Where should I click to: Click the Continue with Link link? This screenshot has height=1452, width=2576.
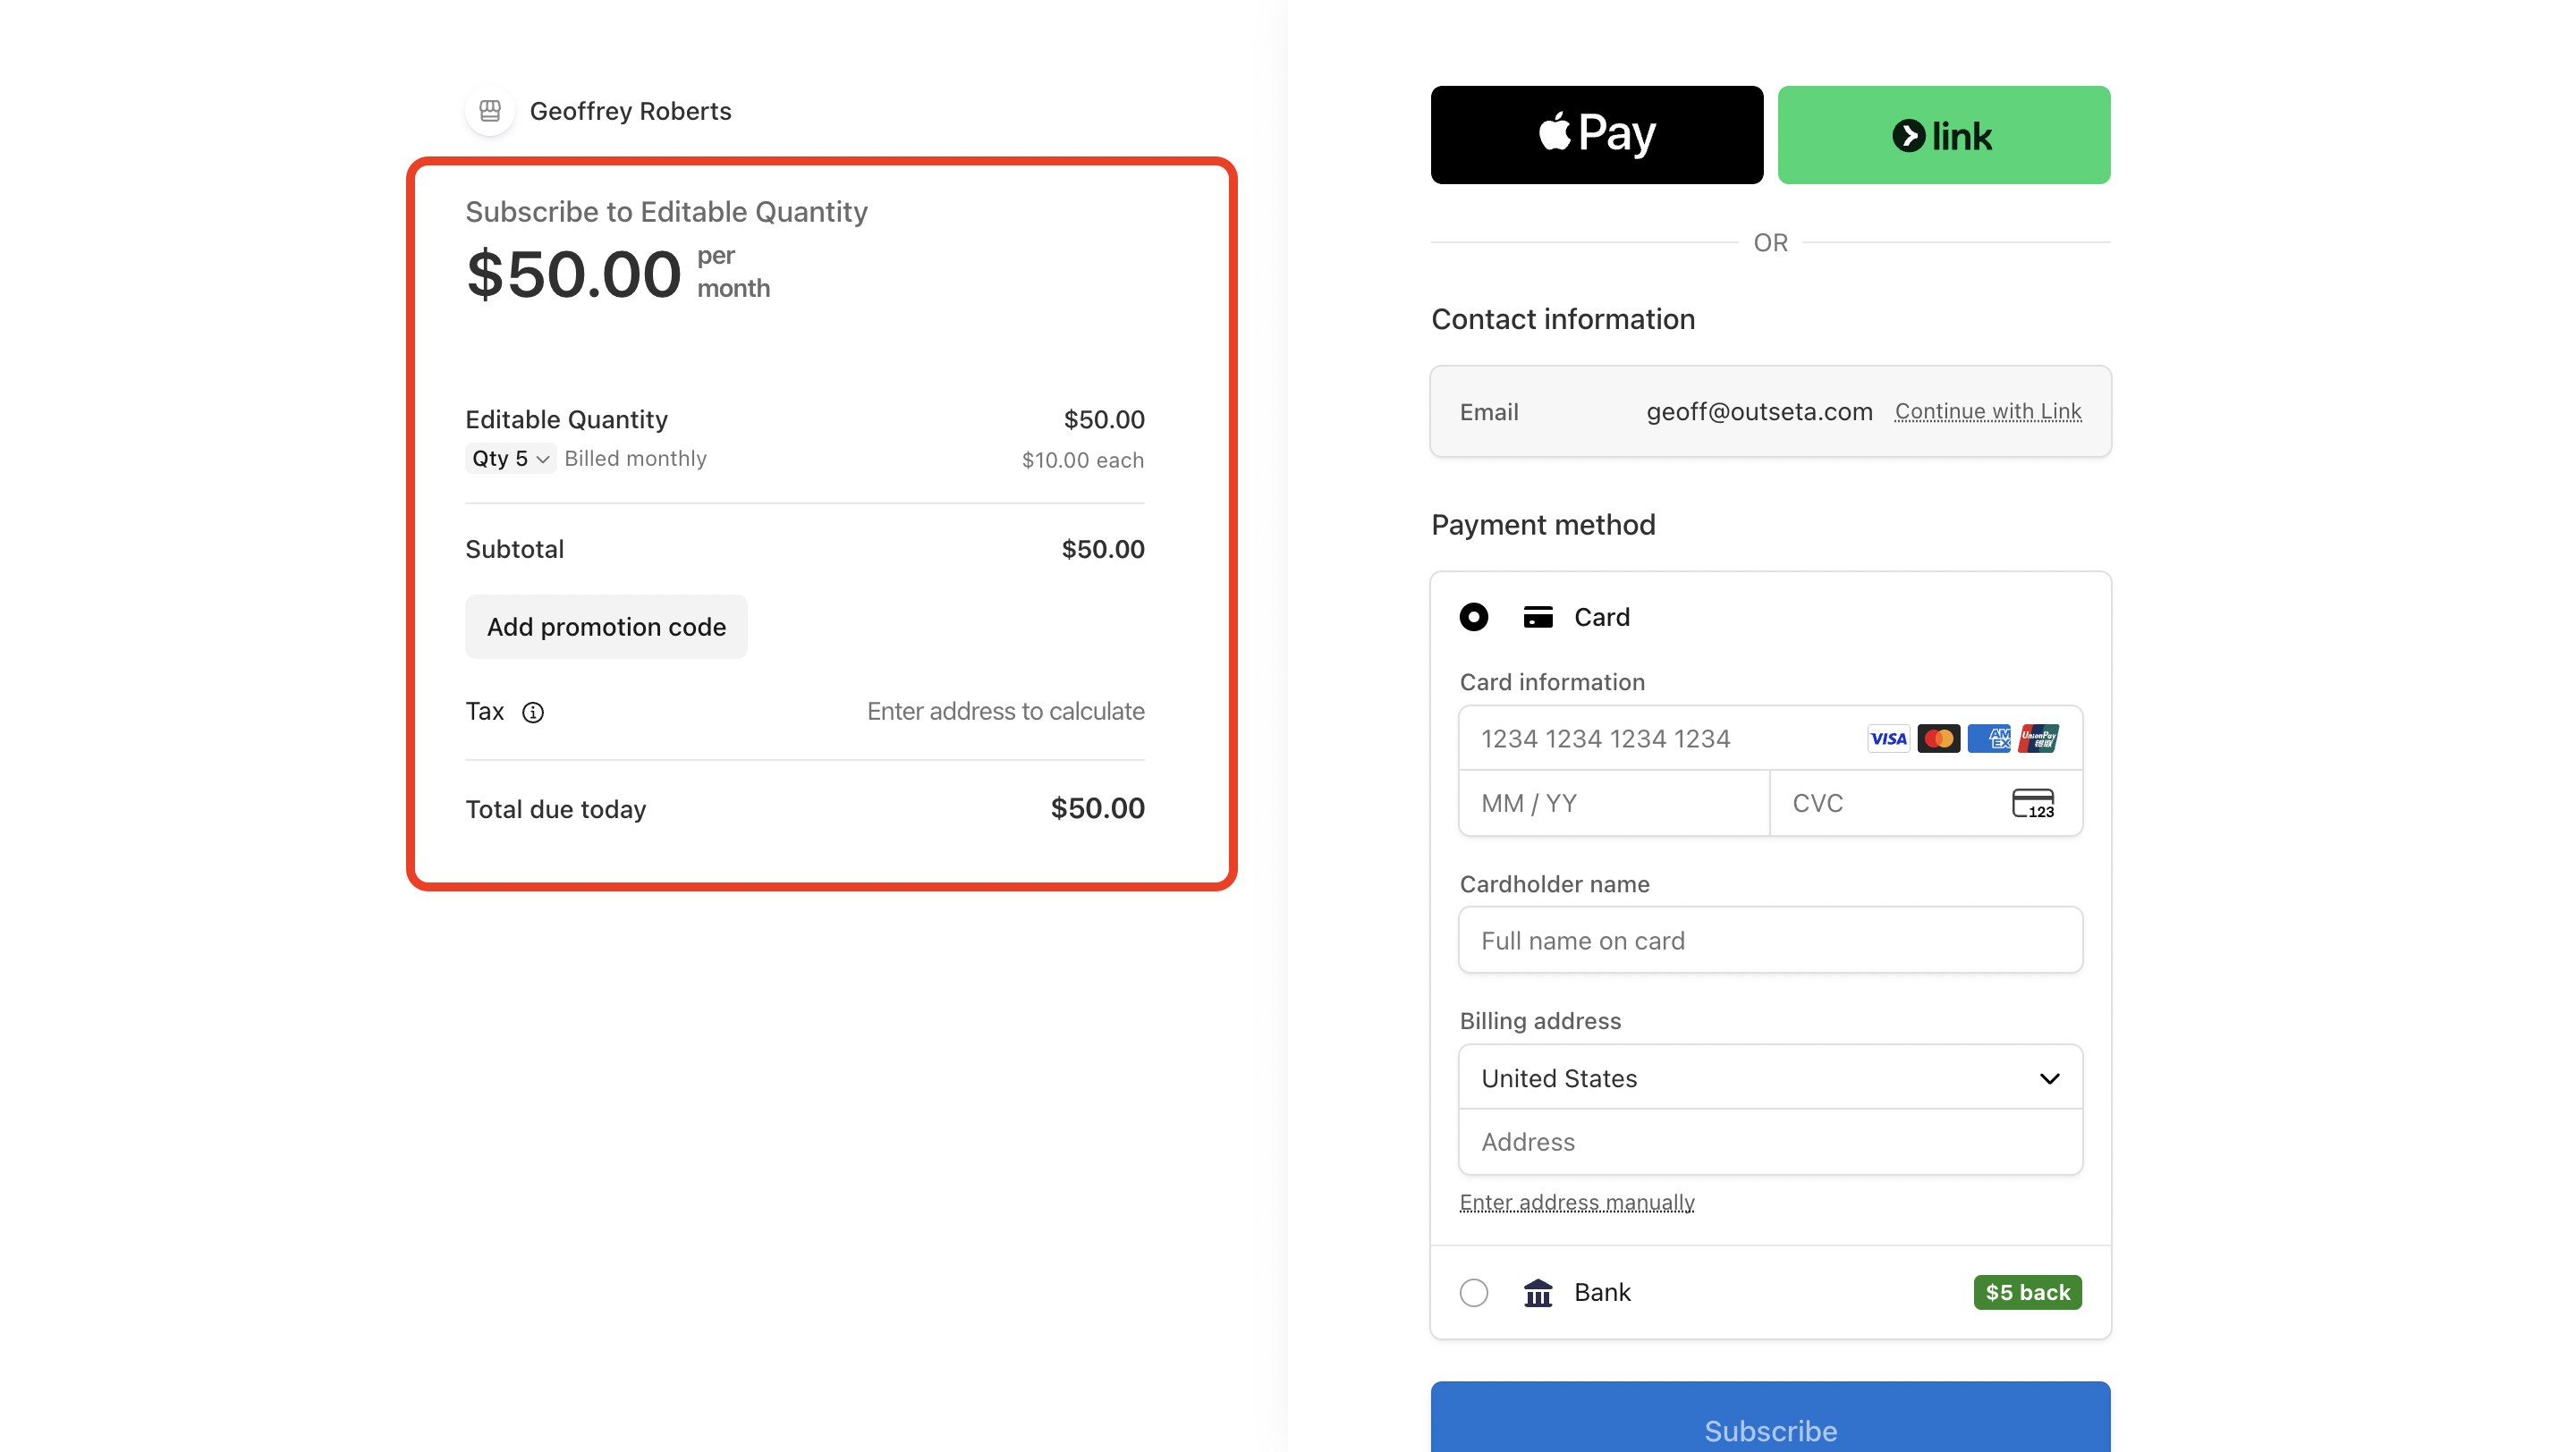point(1988,411)
